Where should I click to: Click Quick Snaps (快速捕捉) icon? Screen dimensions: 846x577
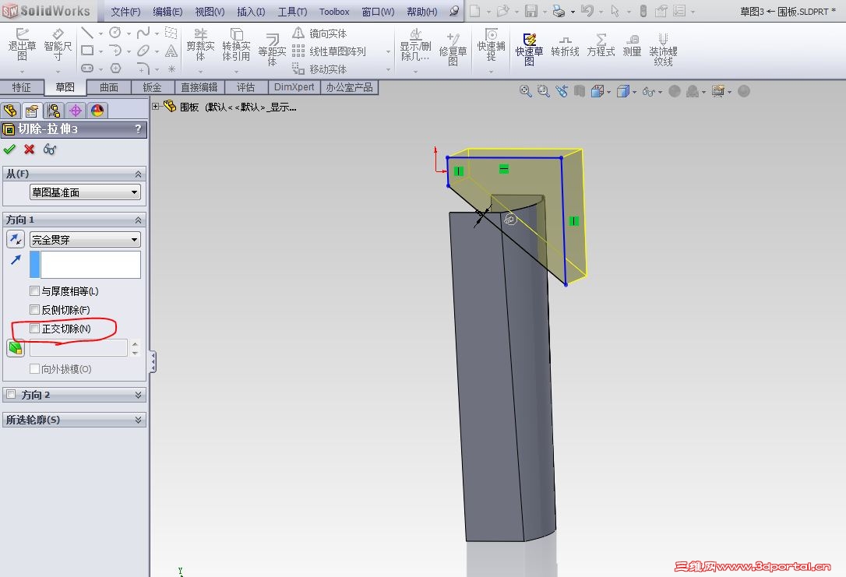[x=491, y=45]
